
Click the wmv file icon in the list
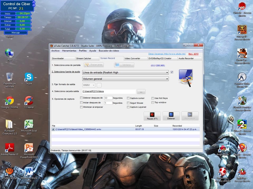click(53, 129)
